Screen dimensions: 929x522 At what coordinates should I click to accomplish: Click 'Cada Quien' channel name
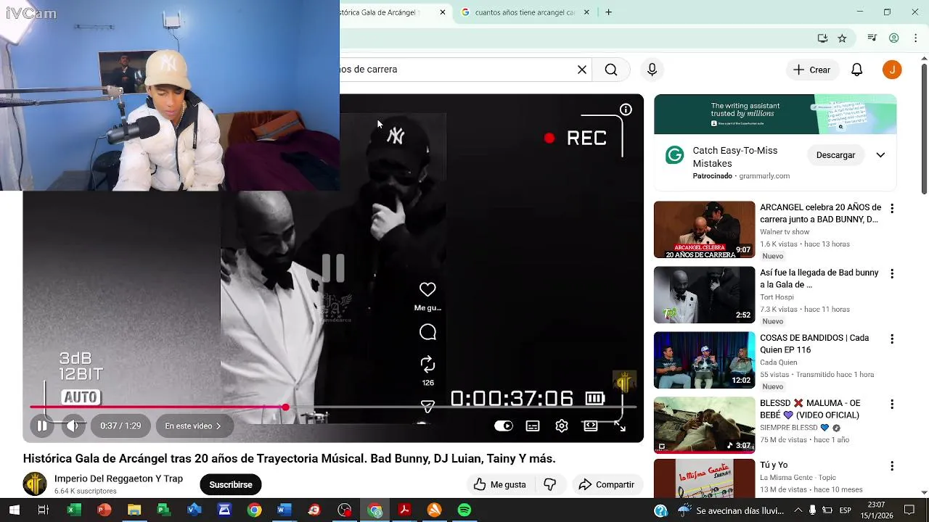click(x=779, y=362)
